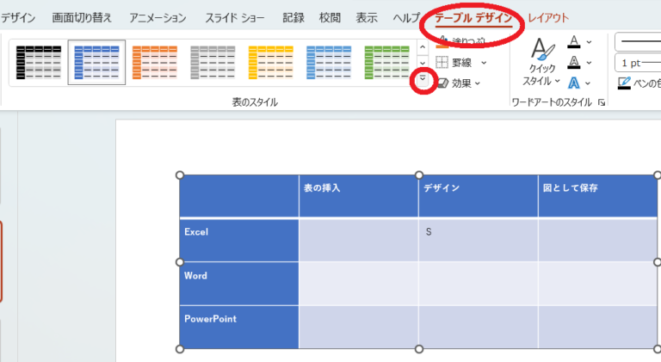The width and height of the screenshot is (661, 362).
Task: Go to the 表示 tab
Action: click(367, 18)
